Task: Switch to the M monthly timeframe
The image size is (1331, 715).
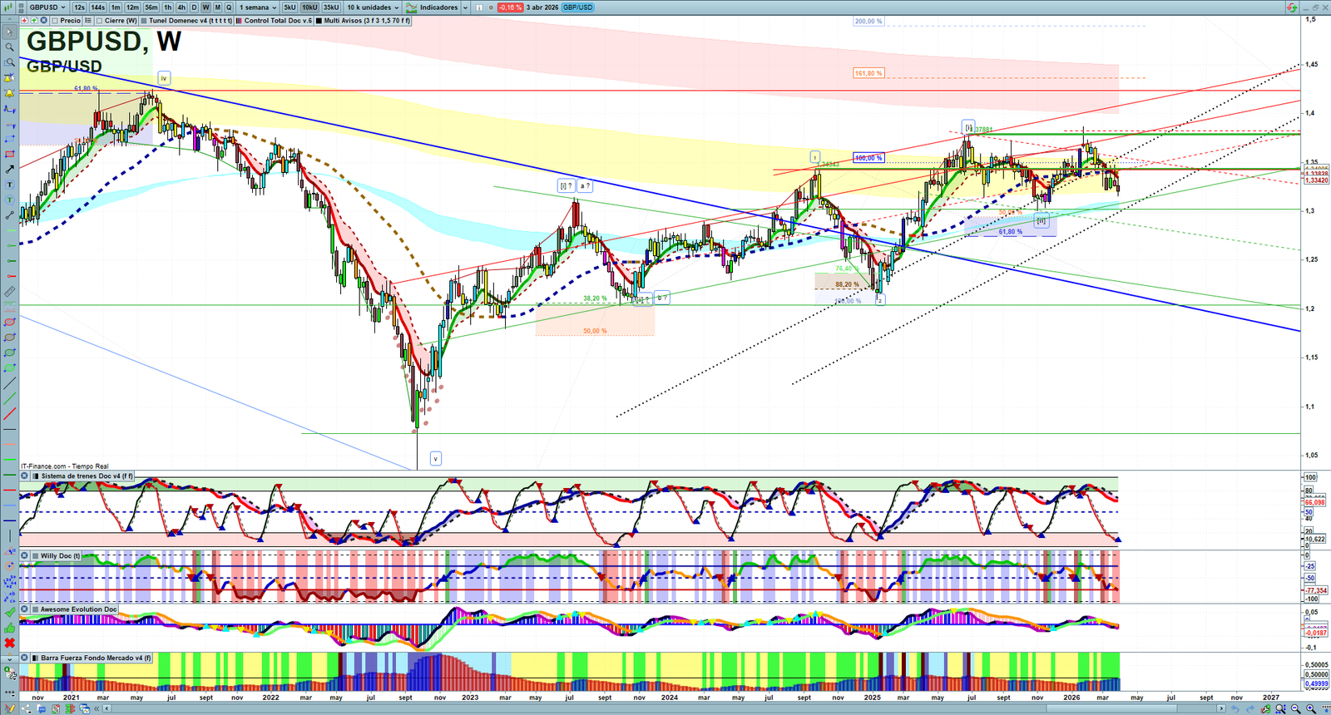Action: (218, 7)
